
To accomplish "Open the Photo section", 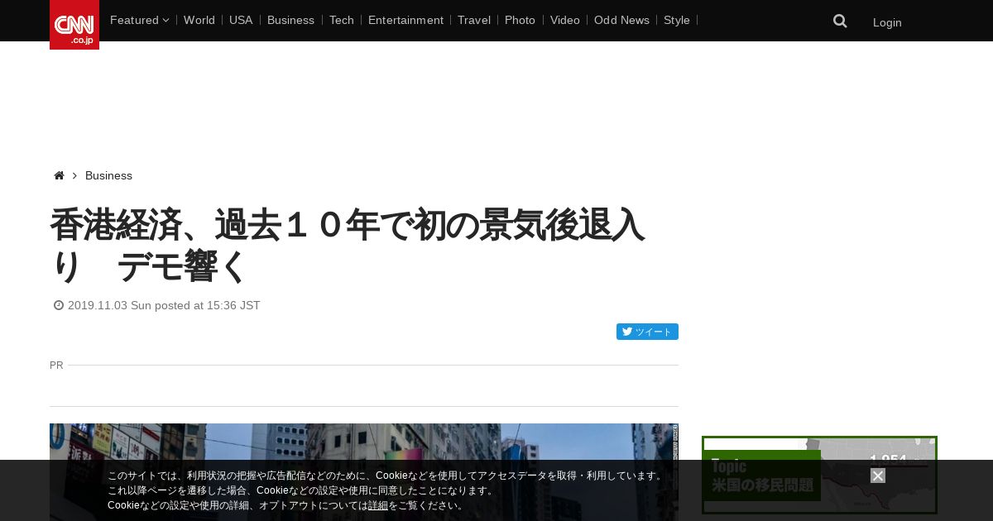I will 520,20.
